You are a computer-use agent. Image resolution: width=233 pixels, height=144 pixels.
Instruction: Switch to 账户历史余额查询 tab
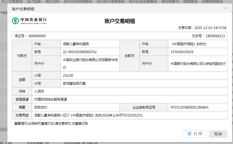(x=143, y=2)
